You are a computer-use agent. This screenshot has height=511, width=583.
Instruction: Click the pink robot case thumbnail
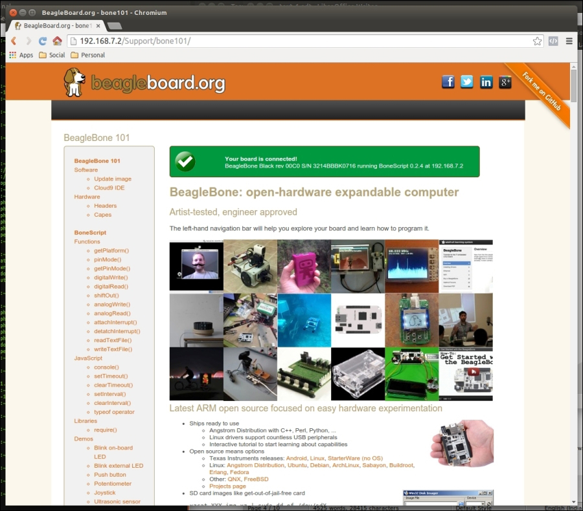click(304, 266)
